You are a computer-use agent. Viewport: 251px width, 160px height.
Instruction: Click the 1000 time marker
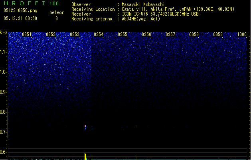click(242, 34)
